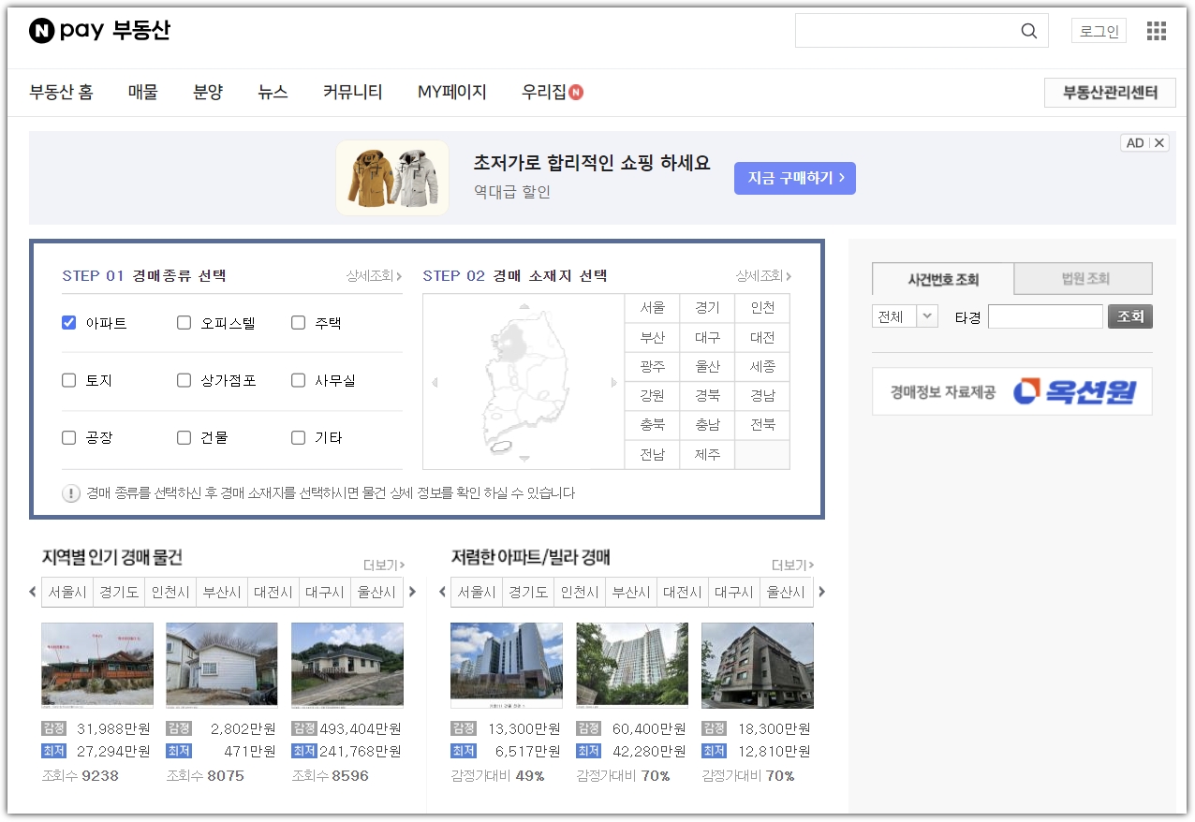Open 상세조회 in STEP 01
Viewport: 1195px width, 822px height.
[x=367, y=276]
